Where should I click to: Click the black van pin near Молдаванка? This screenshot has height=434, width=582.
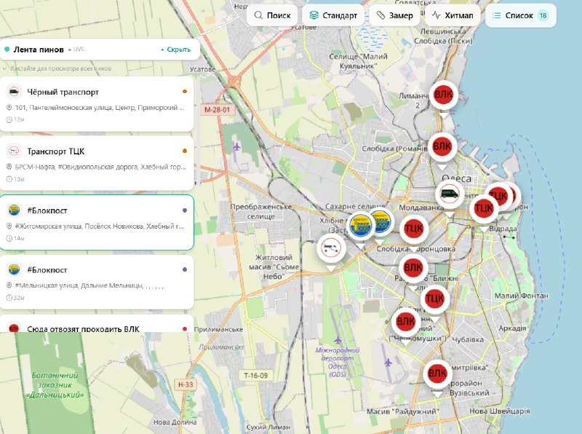click(x=450, y=194)
